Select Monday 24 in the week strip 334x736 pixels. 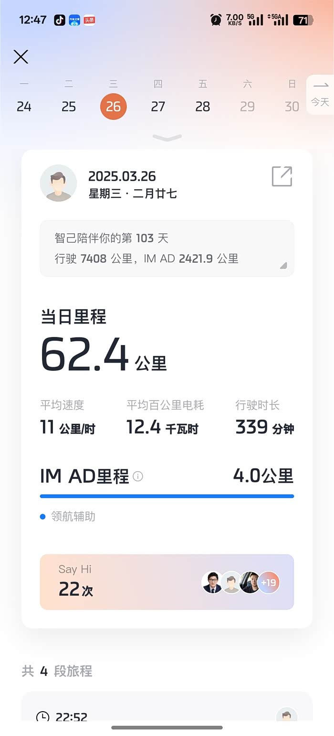point(24,106)
